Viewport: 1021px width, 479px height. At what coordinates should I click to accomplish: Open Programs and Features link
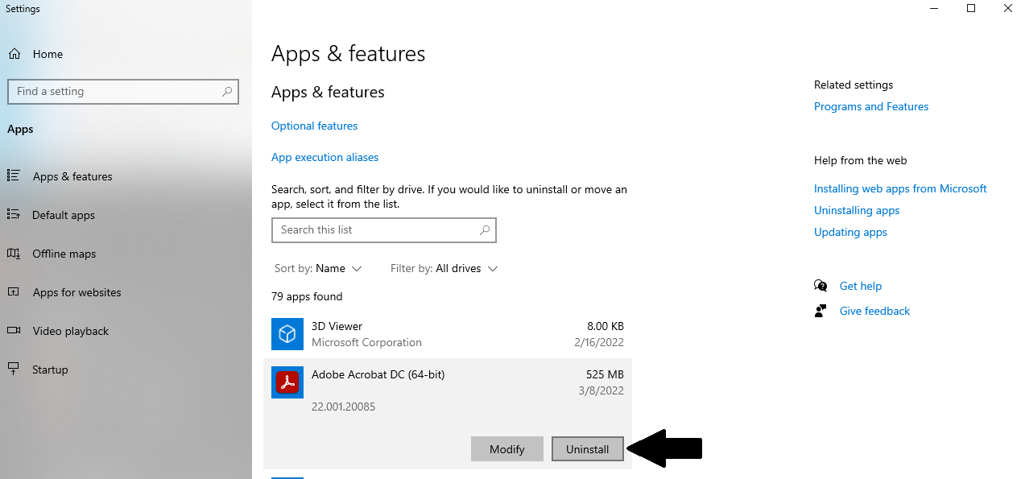pyautogui.click(x=870, y=106)
